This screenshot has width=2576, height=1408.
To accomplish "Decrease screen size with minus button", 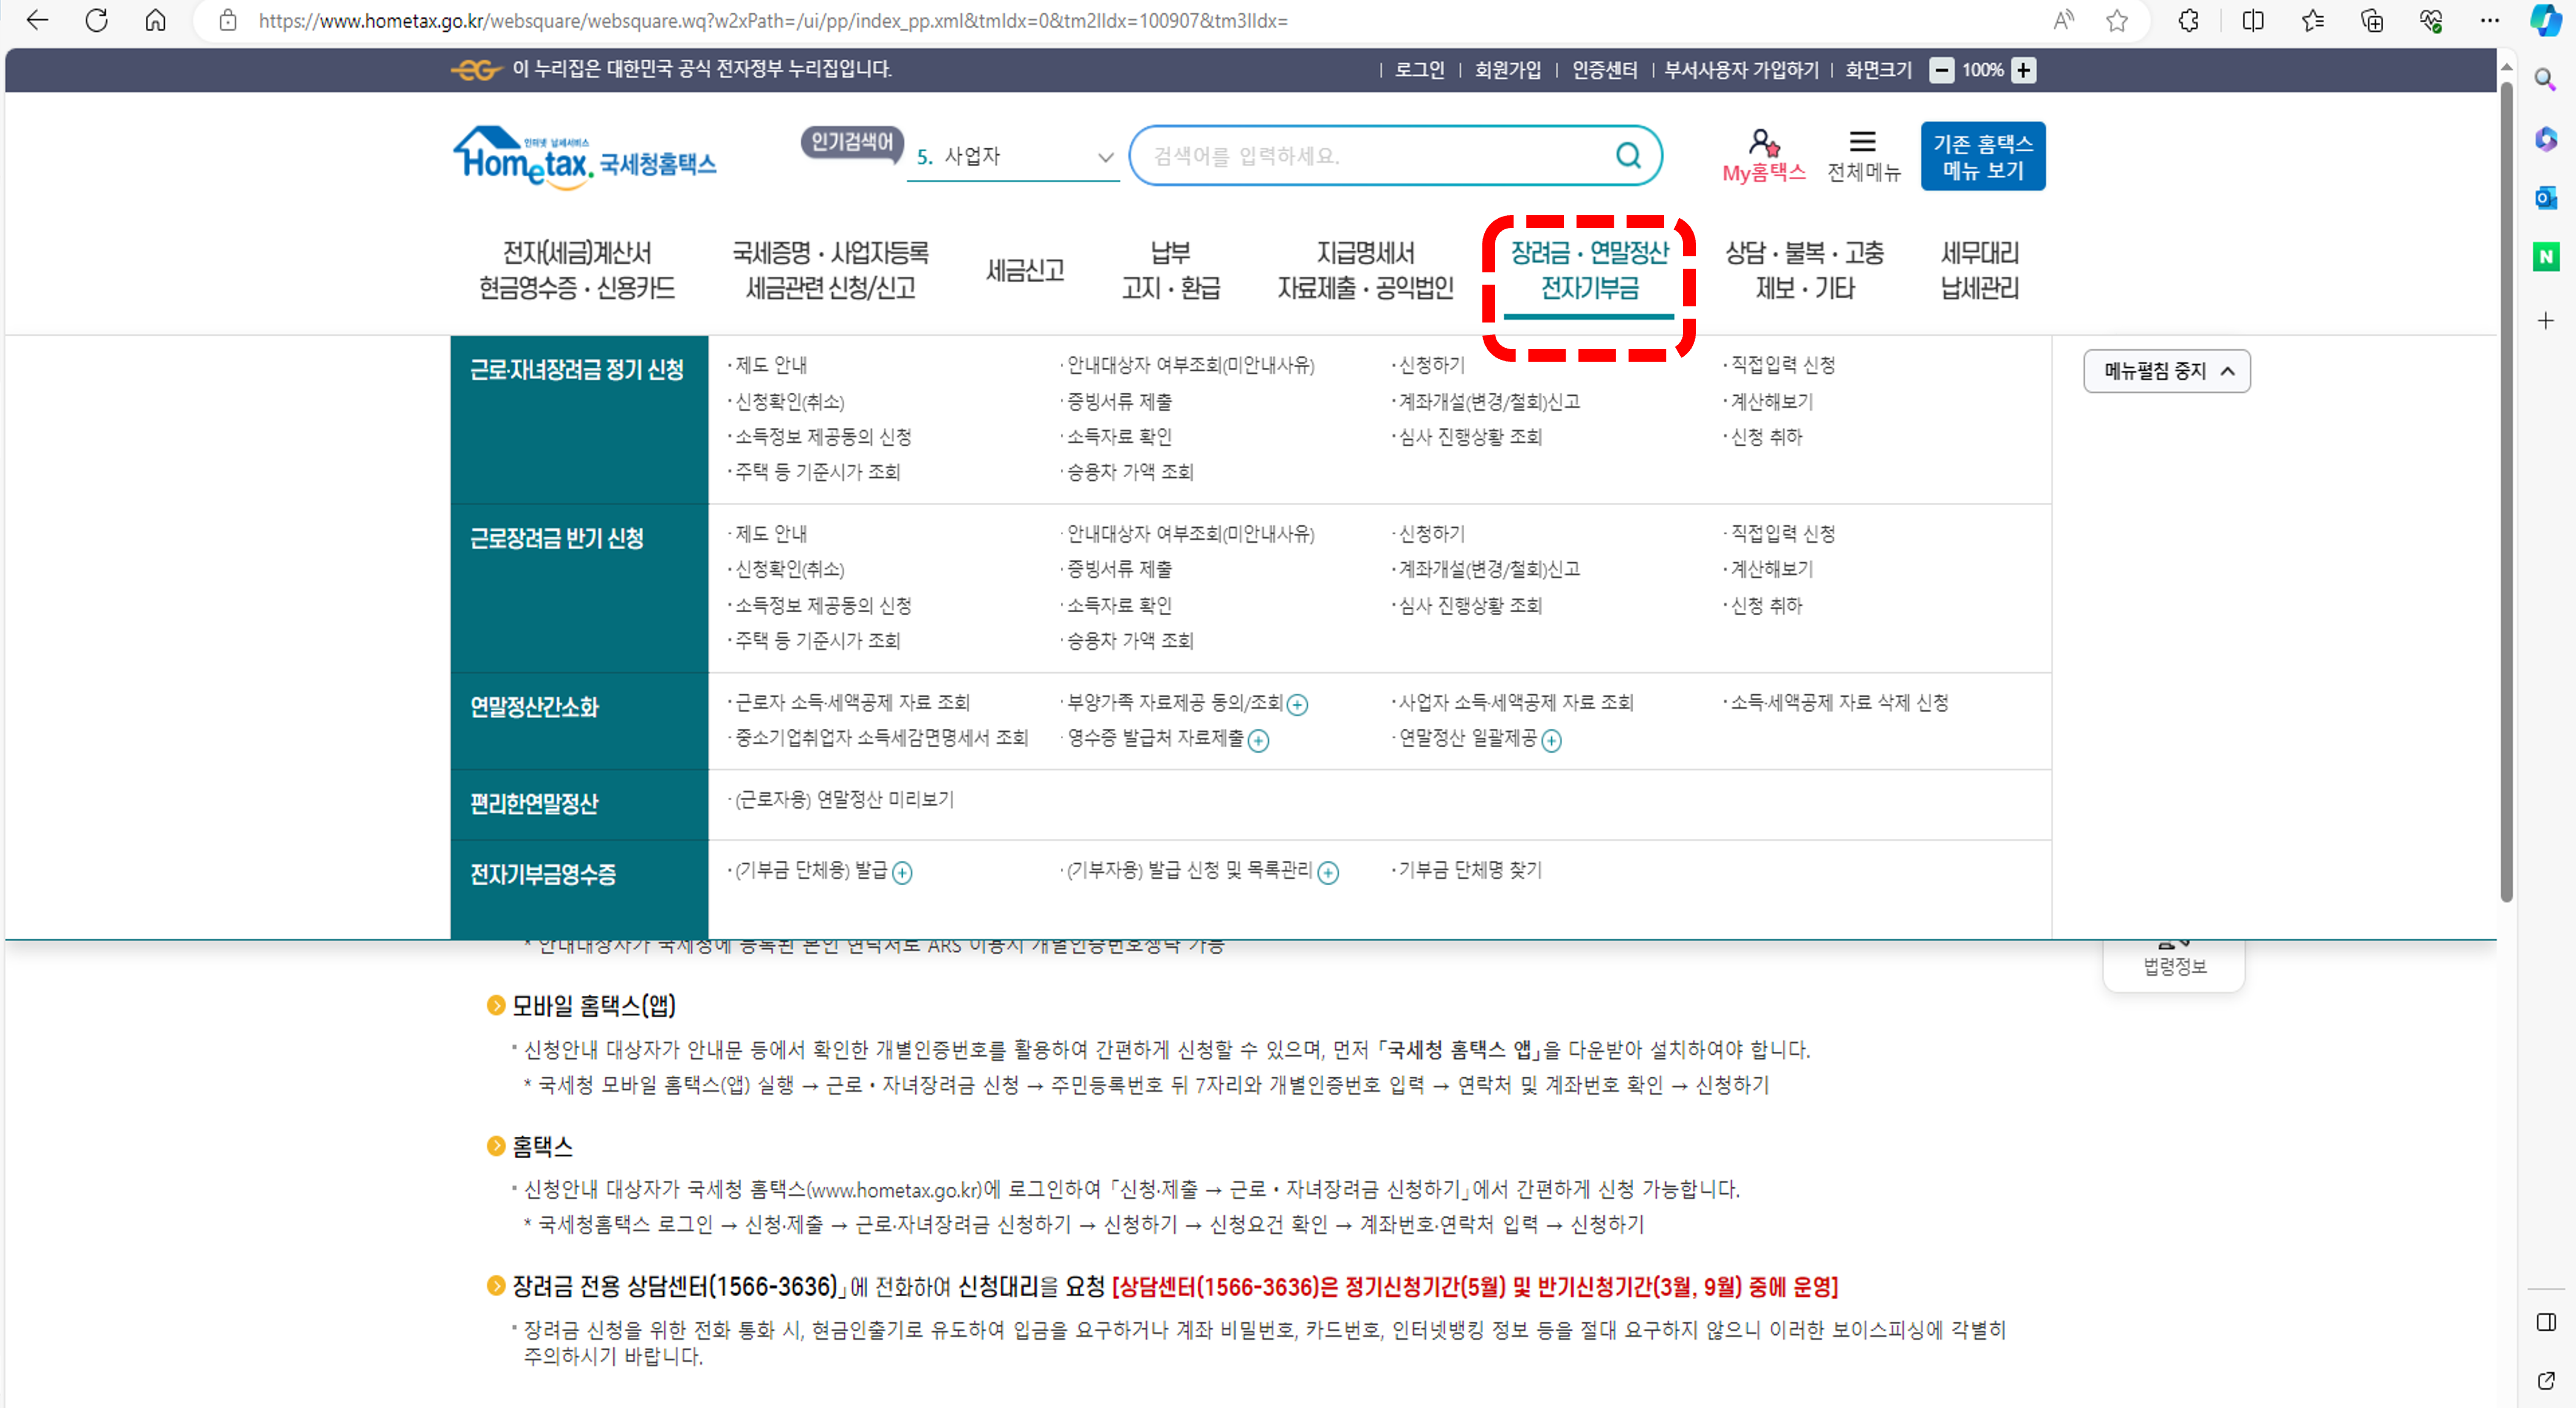I will click(x=1941, y=70).
